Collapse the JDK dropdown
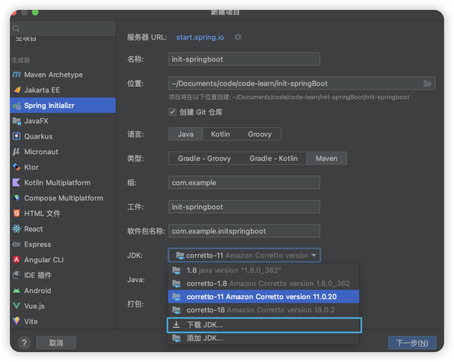The width and height of the screenshot is (454, 362). tap(314, 255)
